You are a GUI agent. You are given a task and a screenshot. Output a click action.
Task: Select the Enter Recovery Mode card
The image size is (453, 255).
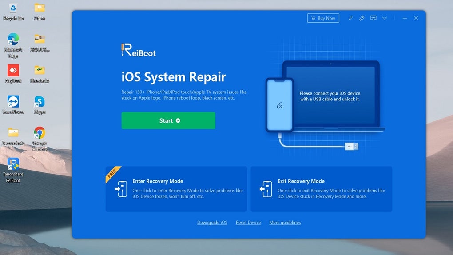tap(176, 189)
